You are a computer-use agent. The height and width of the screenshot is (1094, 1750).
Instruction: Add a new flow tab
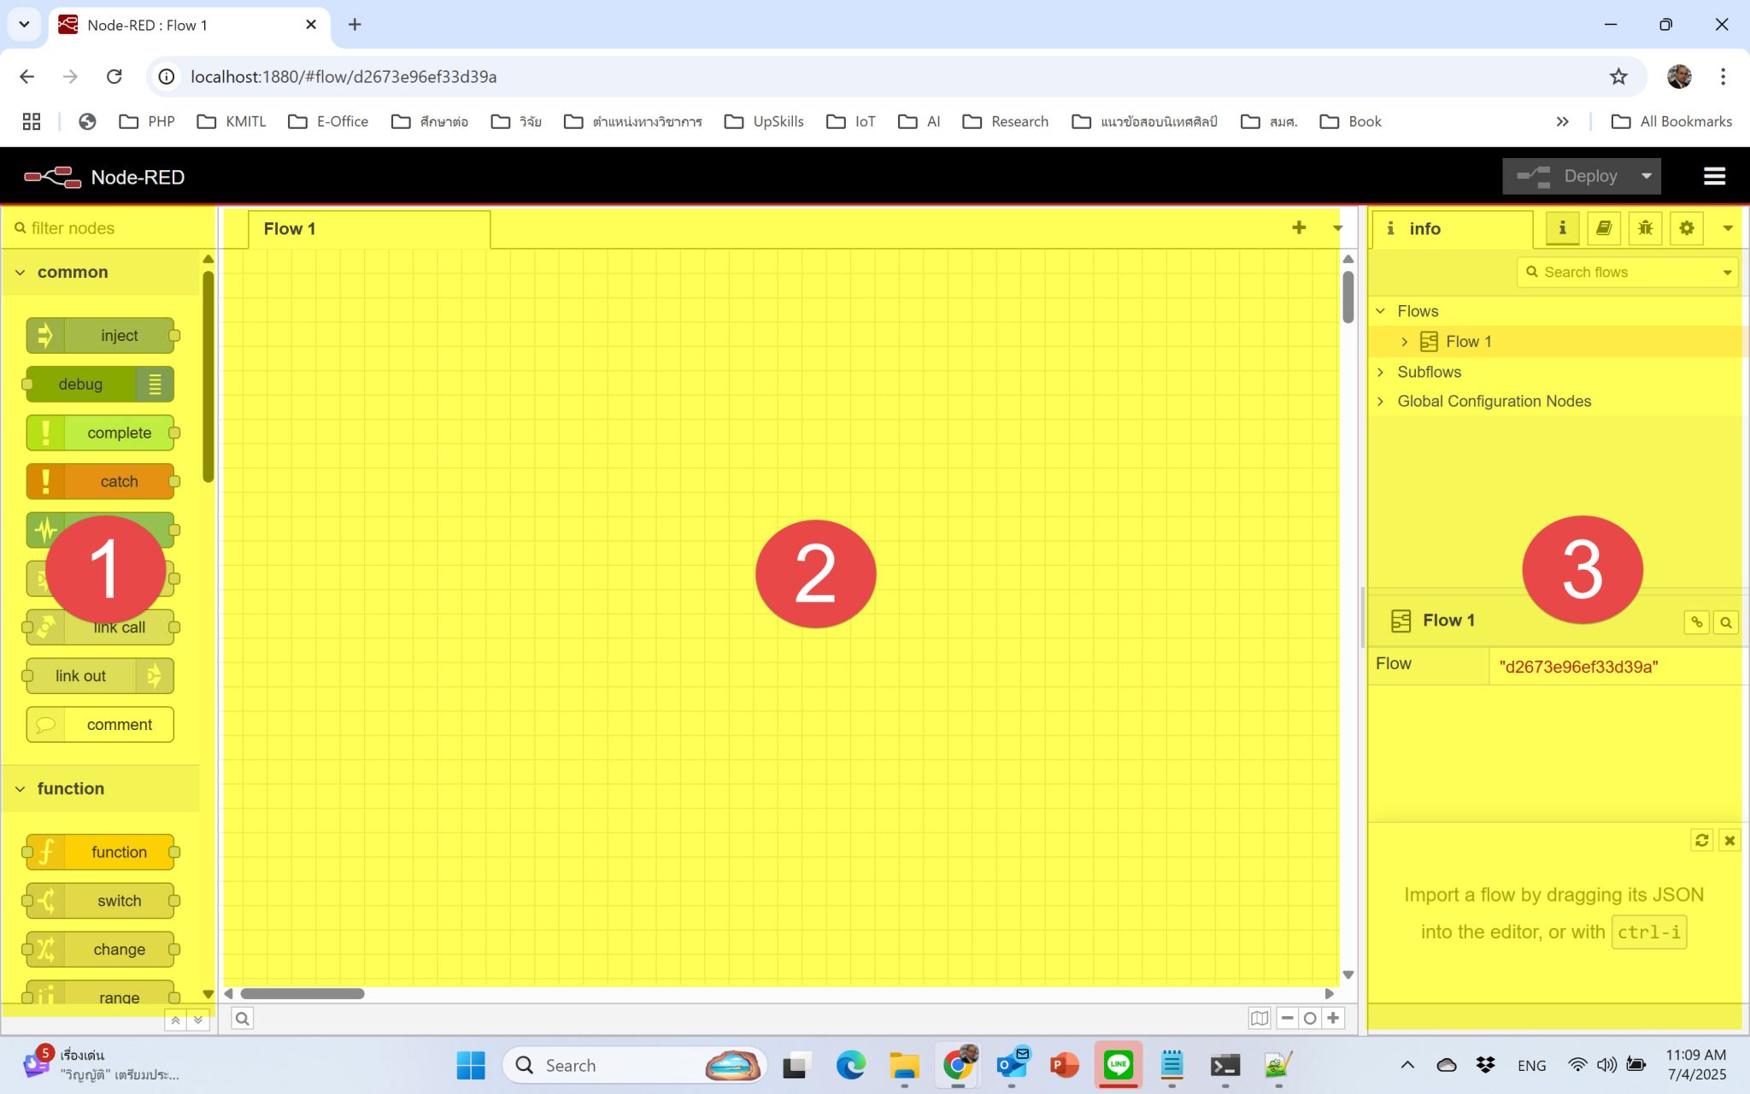(1299, 228)
